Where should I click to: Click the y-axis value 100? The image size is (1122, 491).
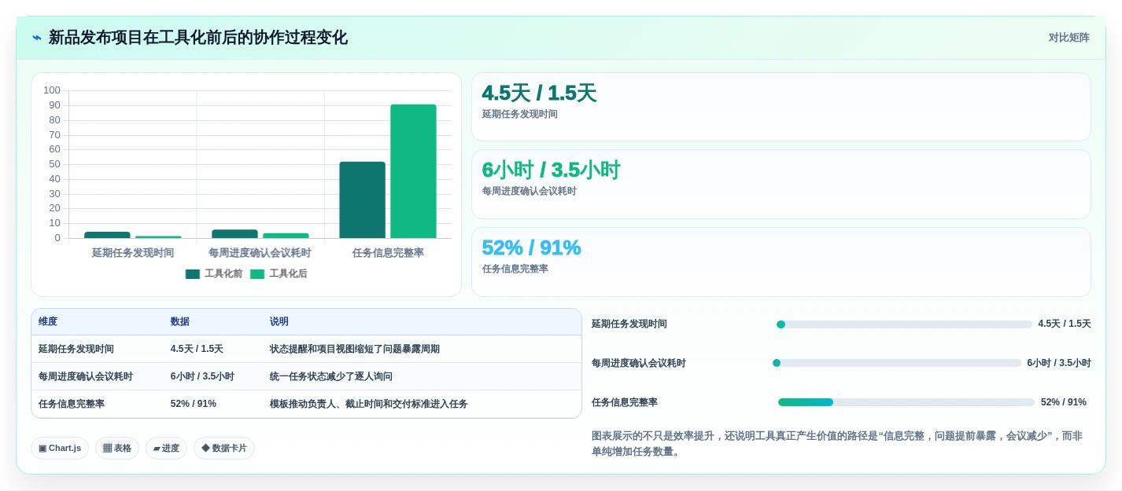click(52, 90)
